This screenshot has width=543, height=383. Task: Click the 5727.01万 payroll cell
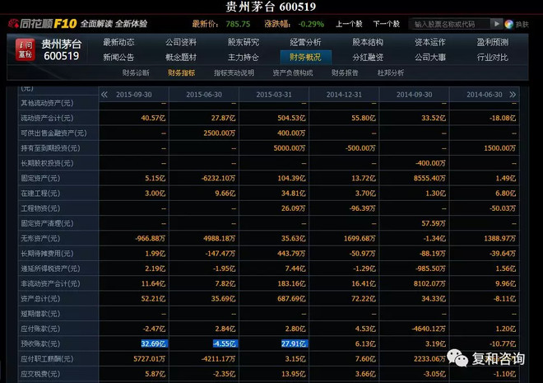150,359
